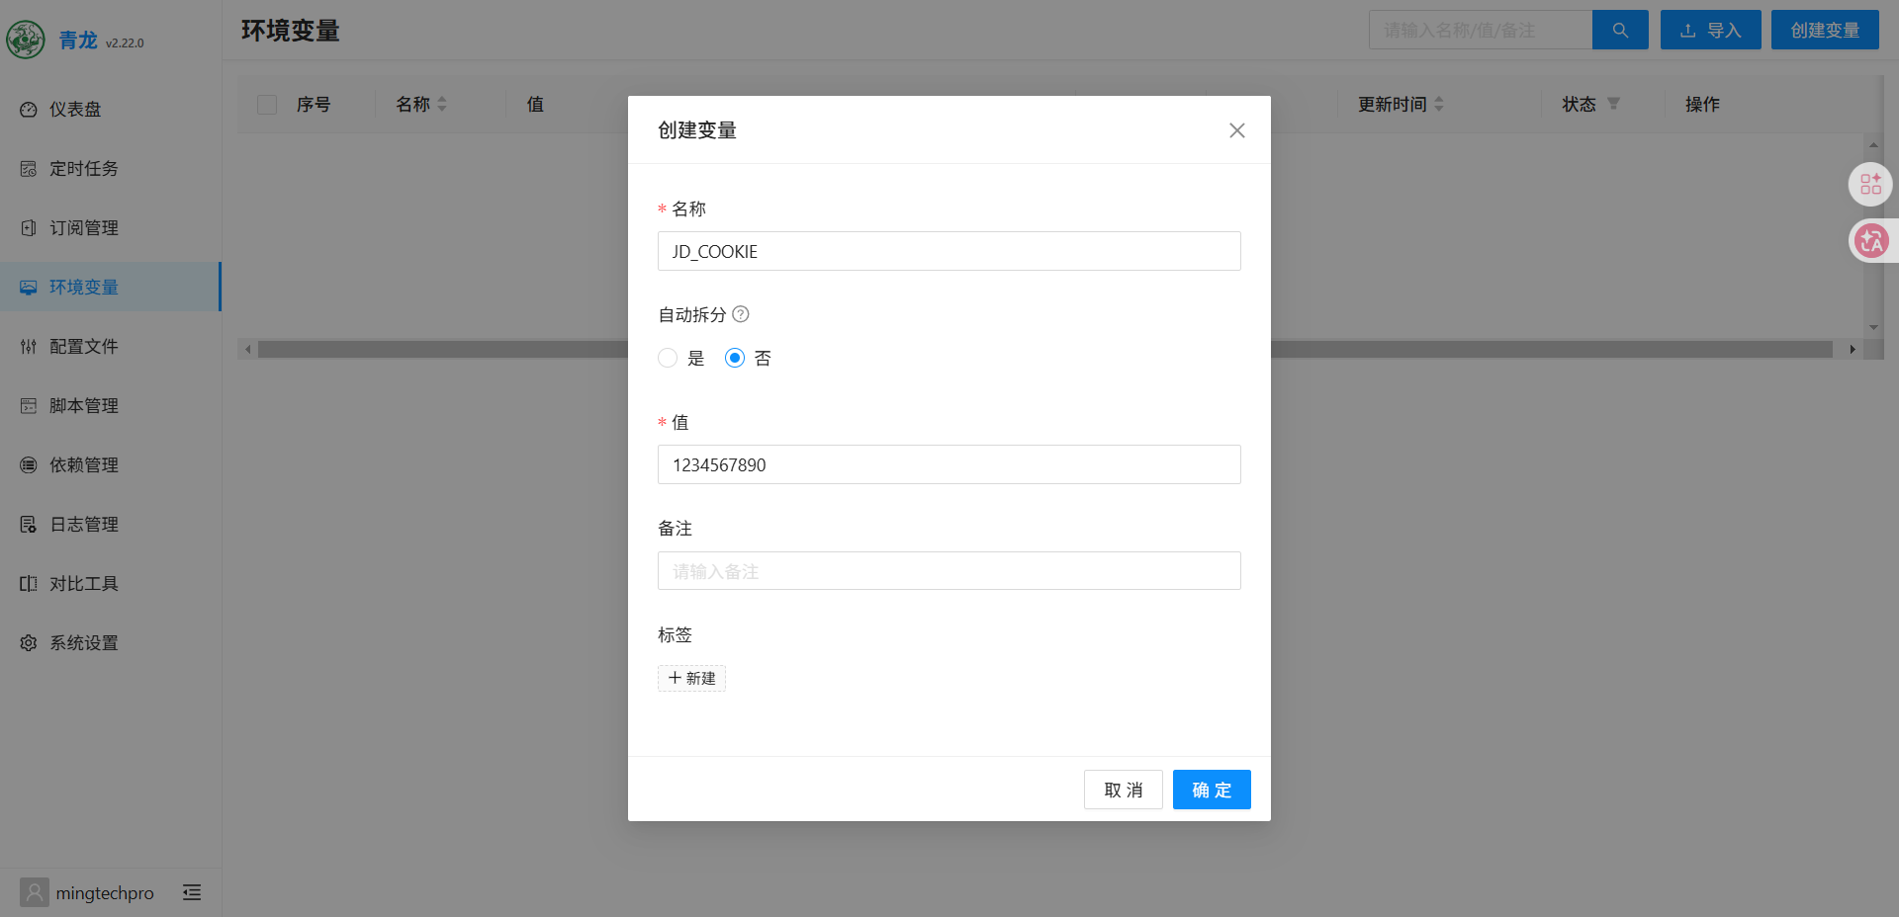Click the 脚本管理 script icon
Image resolution: width=1899 pixels, height=917 pixels.
pyautogui.click(x=29, y=405)
